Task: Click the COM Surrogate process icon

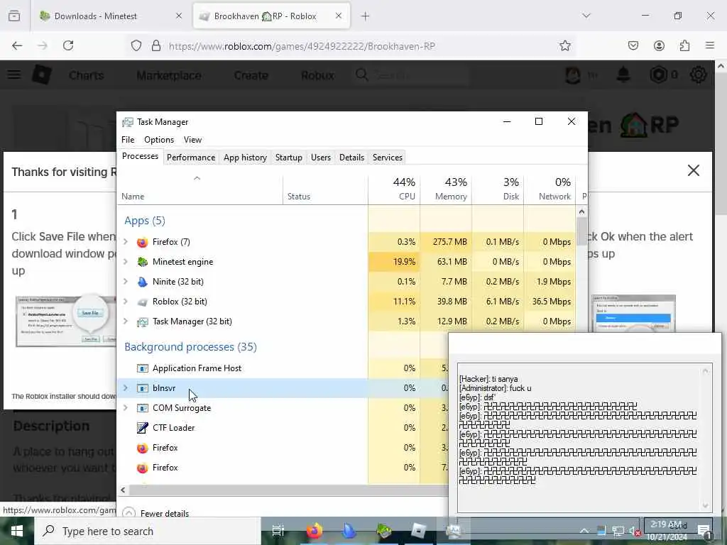Action: click(x=142, y=408)
